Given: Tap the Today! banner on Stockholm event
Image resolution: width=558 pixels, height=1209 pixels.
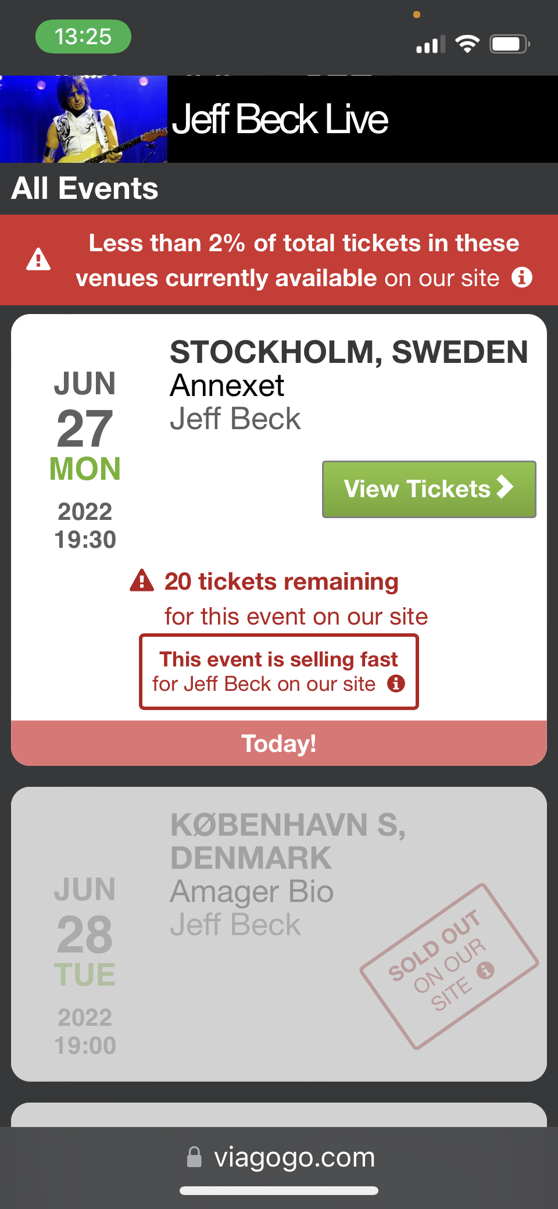Looking at the screenshot, I should (279, 743).
